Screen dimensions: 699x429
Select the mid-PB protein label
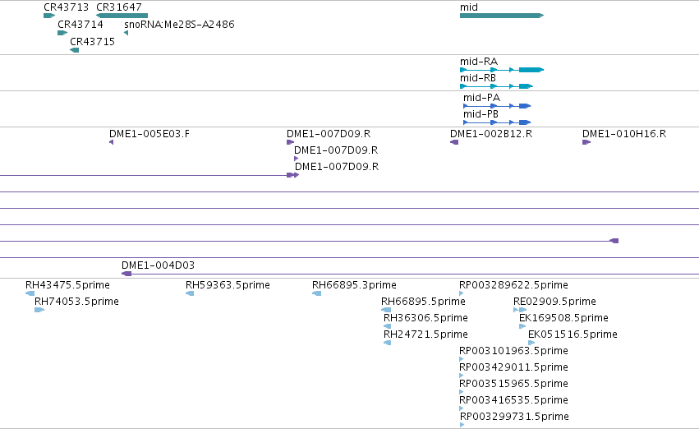(481, 114)
